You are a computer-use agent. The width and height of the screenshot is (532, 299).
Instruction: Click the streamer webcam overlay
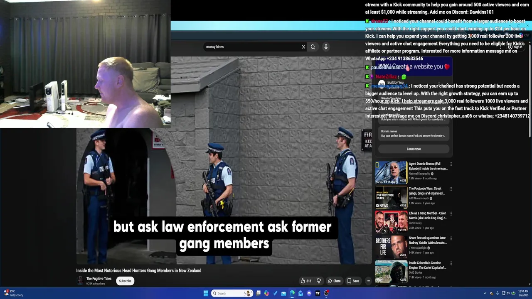coord(85,64)
